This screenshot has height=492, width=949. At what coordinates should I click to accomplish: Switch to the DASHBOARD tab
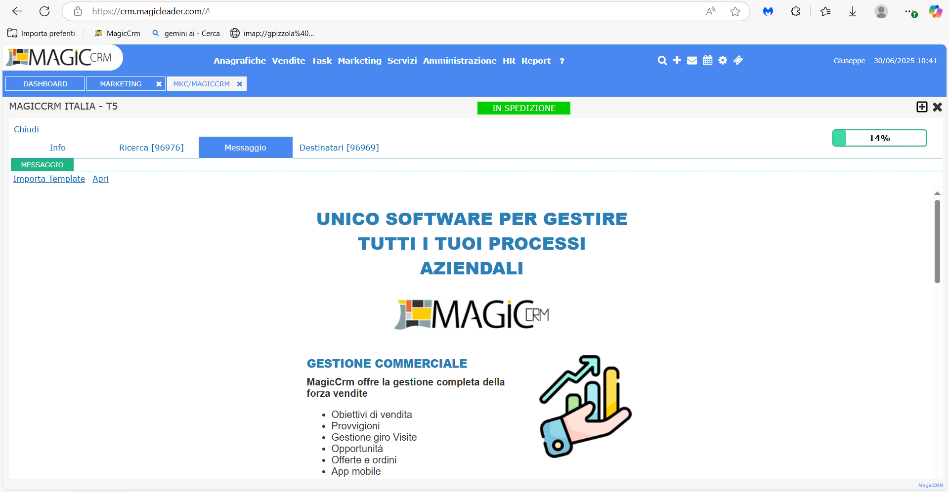pyautogui.click(x=45, y=84)
